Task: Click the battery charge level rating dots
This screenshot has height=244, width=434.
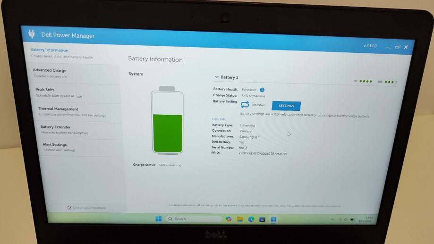Action: tap(388, 82)
